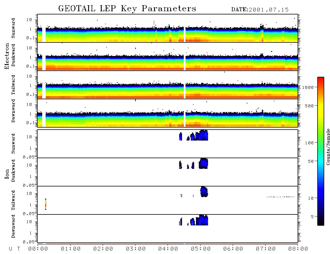
Task: Select the DATE:2001.07.15 label
Action: point(260,10)
